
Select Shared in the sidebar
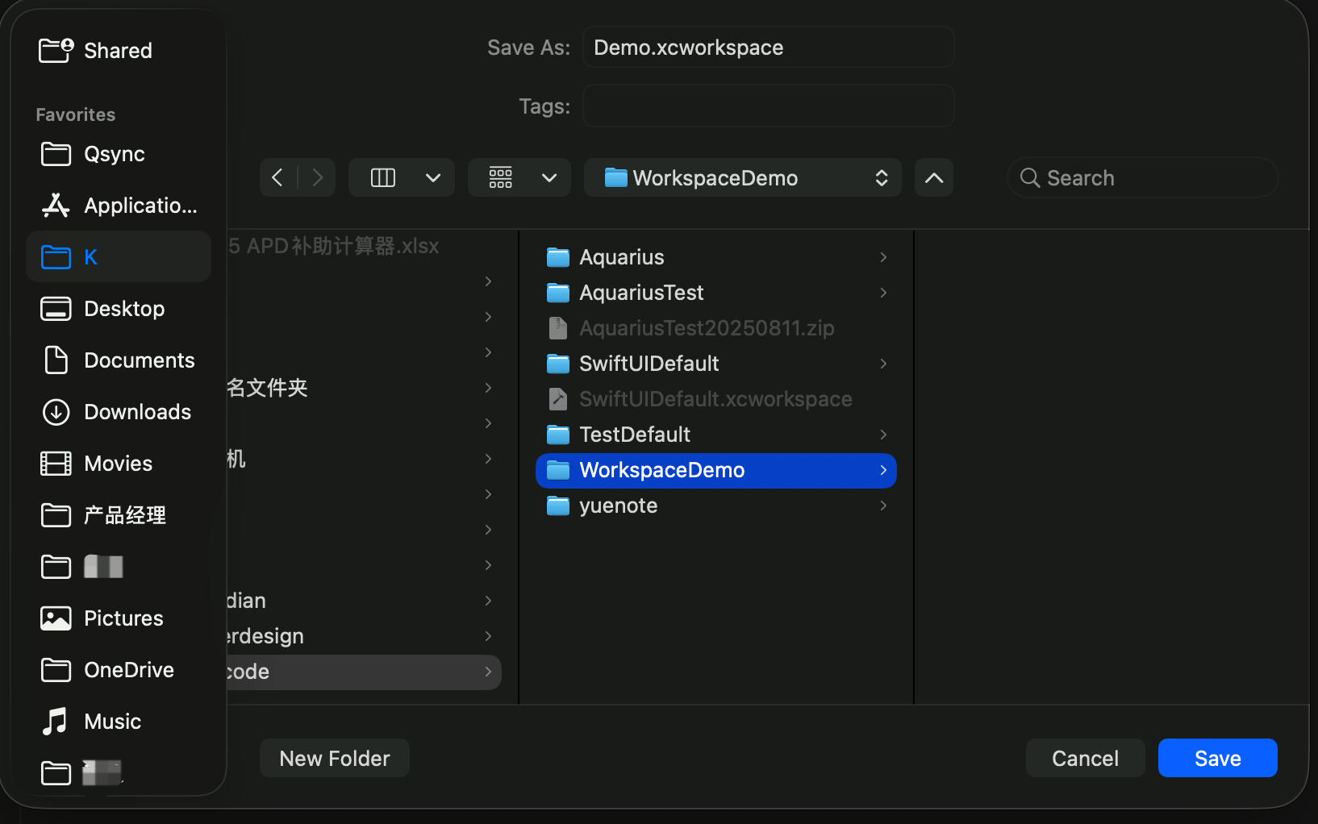point(118,51)
